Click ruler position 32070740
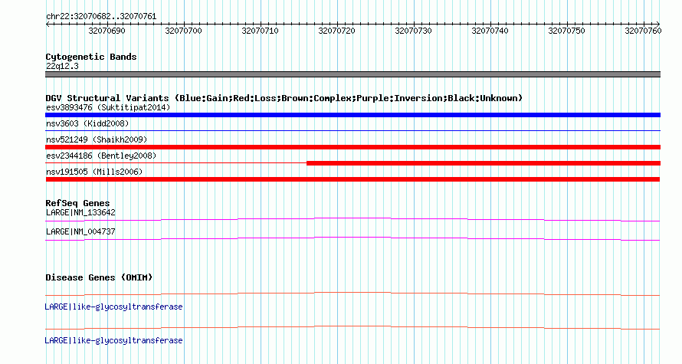This screenshot has height=364, width=682. click(490, 31)
